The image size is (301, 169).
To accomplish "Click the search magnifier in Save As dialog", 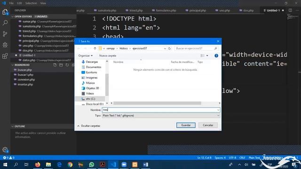I will [x=215, y=48].
